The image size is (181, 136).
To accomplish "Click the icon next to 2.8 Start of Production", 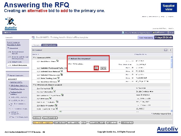I will click(x=57, y=102).
